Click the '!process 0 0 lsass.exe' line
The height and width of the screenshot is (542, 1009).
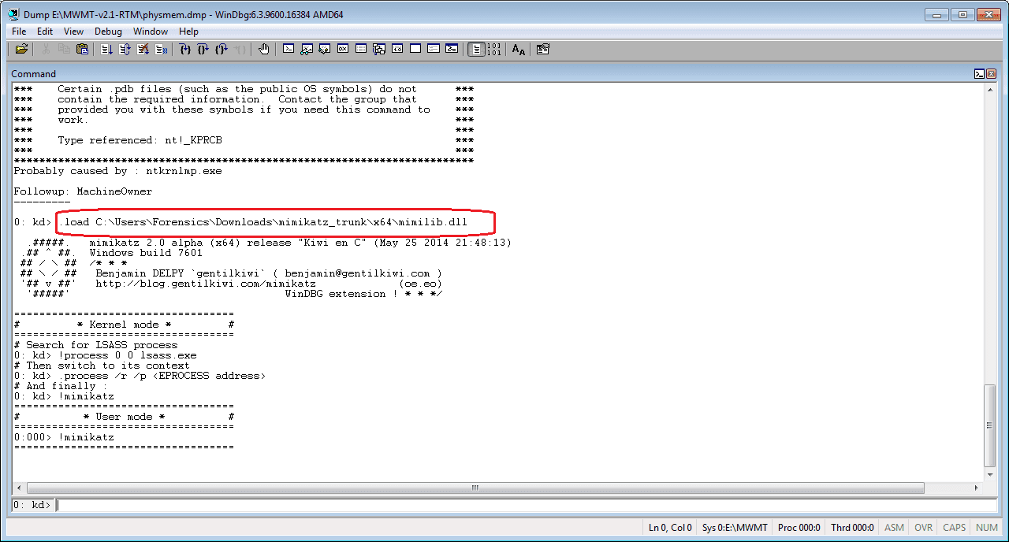(x=106, y=355)
